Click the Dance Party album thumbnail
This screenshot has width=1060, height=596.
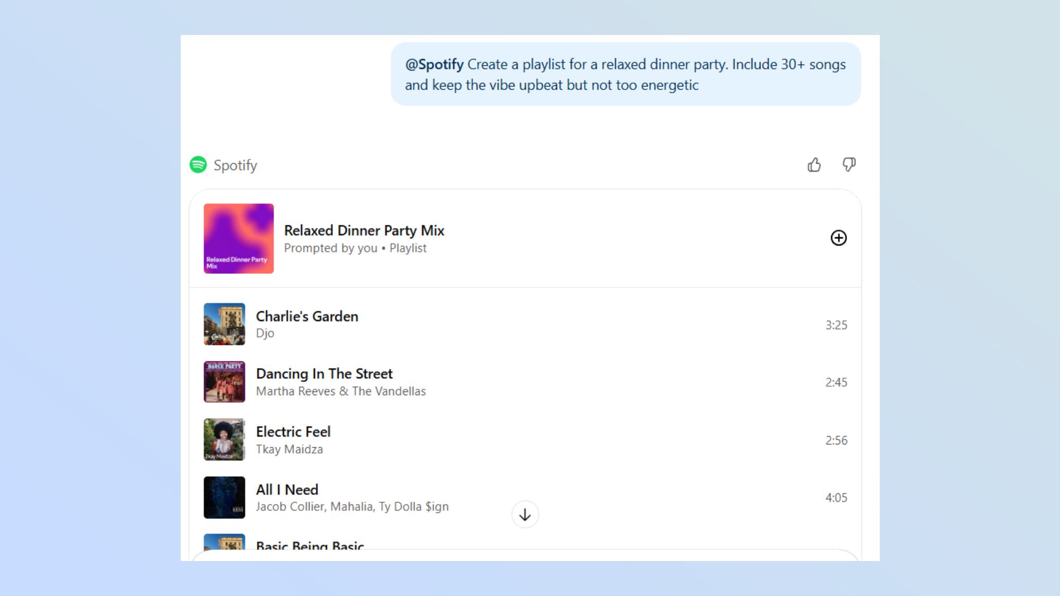coord(224,381)
